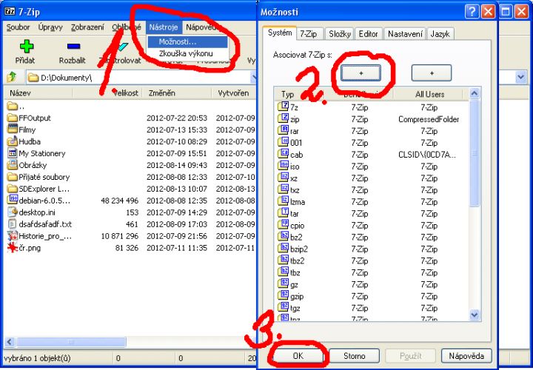Select the Filmy folder icon
Image resolution: width=533 pixels, height=370 pixels.
coord(13,129)
